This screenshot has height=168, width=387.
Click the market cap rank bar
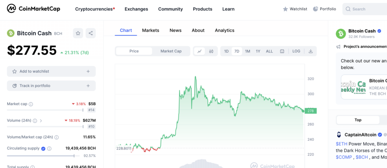(45, 110)
